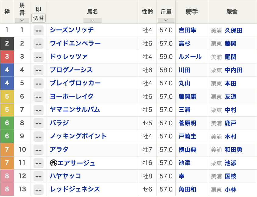Click the 川田 jockey link
The image size is (257, 197).
coord(184,70)
